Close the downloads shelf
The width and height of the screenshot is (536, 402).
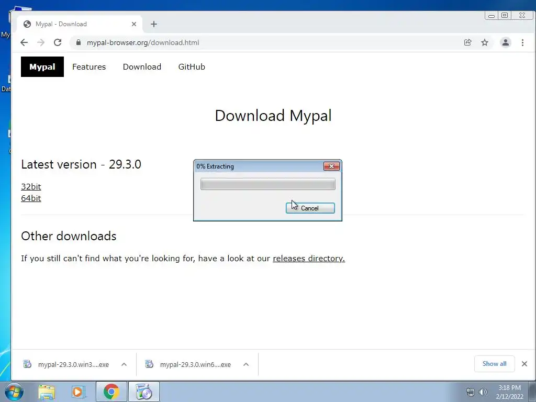[524, 364]
